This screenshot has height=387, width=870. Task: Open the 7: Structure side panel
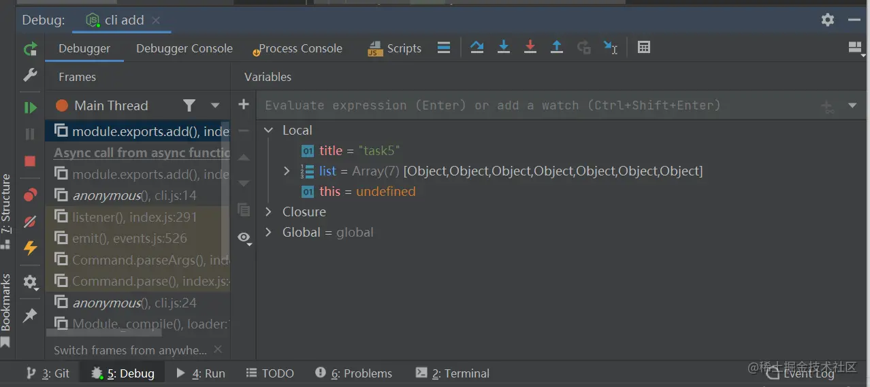point(6,212)
